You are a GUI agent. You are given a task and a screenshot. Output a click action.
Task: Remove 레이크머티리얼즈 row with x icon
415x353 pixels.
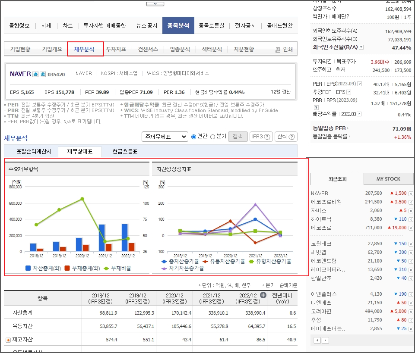click(x=411, y=270)
